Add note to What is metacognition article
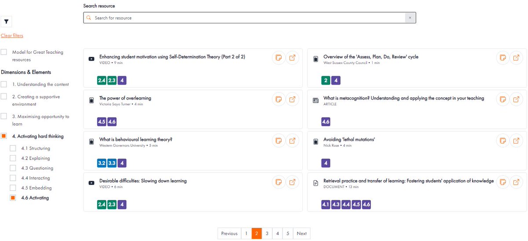The height and width of the screenshot is (241, 528). [x=502, y=100]
